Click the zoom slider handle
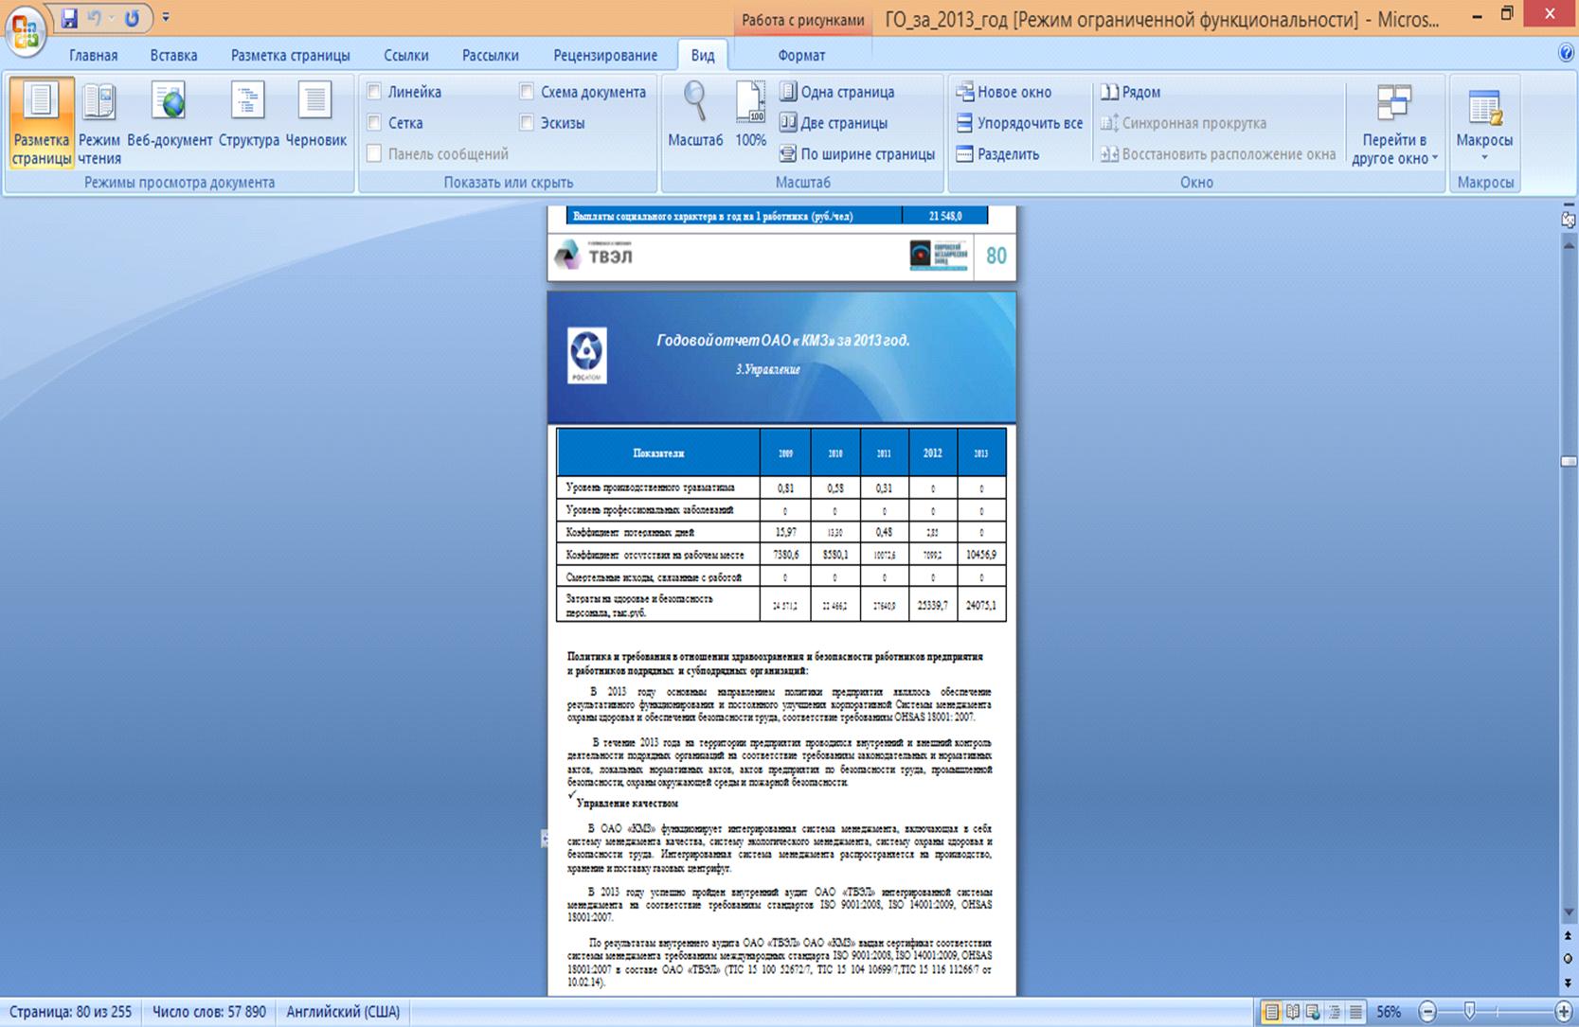This screenshot has width=1579, height=1027. pyautogui.click(x=1469, y=1012)
